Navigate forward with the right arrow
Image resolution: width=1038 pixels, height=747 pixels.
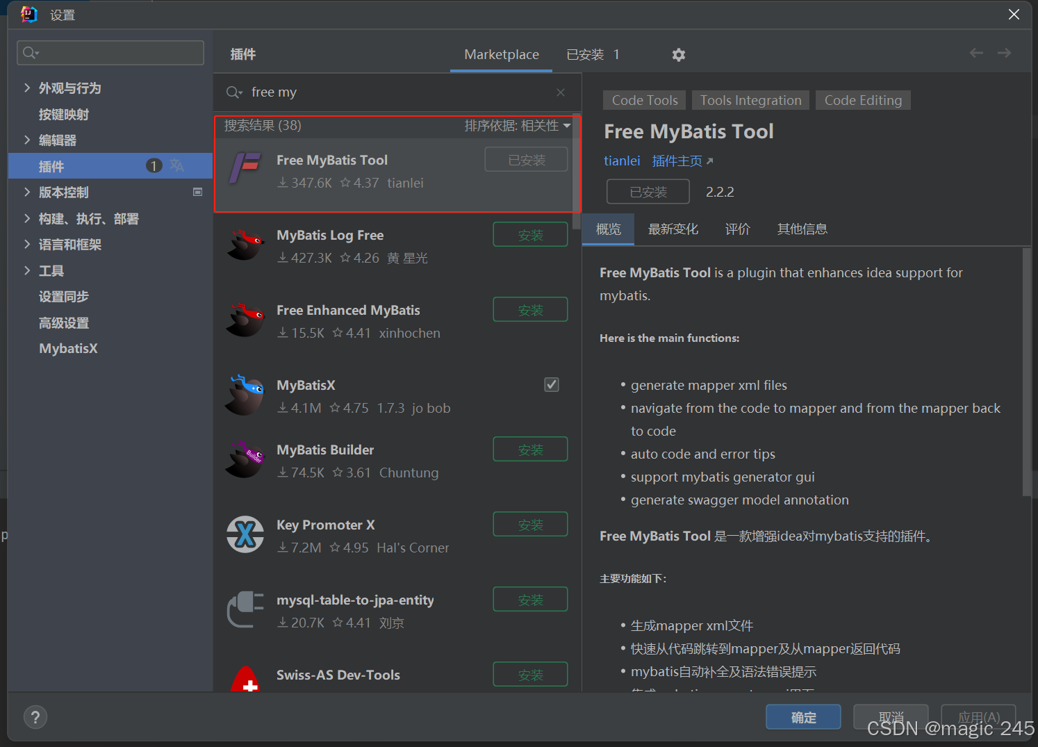pos(1004,53)
